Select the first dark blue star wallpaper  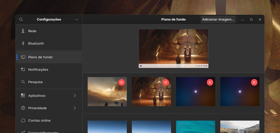pyautogui.click(x=196, y=91)
